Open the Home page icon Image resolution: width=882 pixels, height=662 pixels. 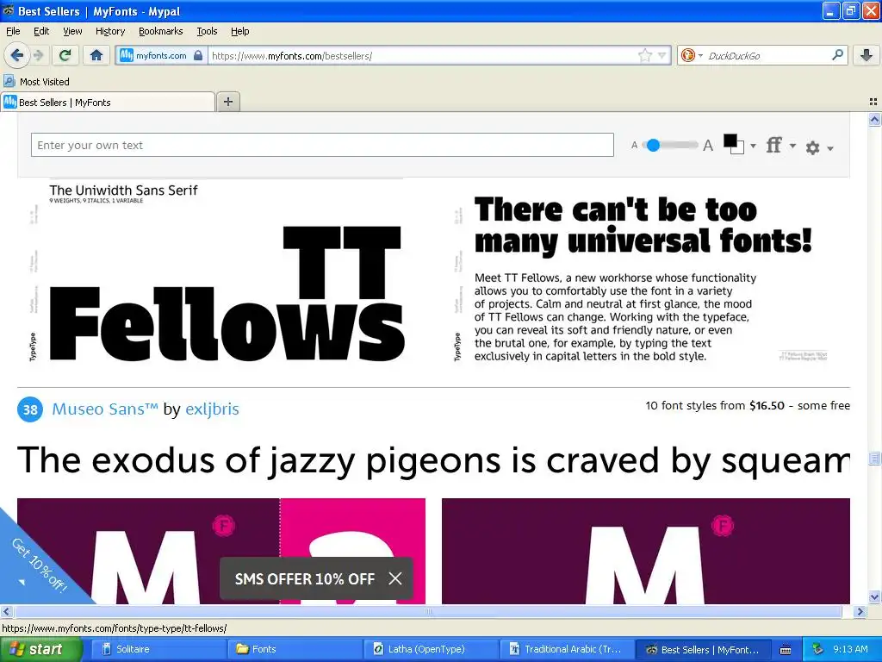click(96, 55)
